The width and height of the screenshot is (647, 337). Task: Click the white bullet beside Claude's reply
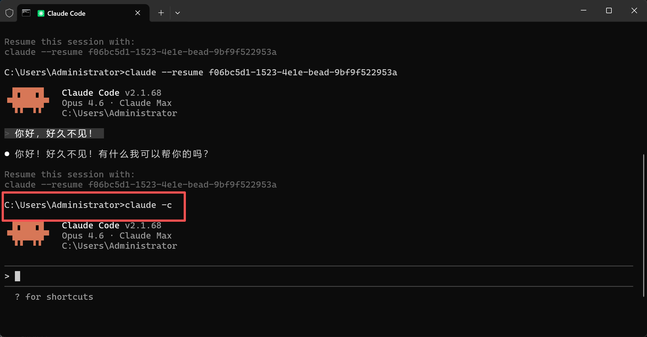[x=7, y=154]
